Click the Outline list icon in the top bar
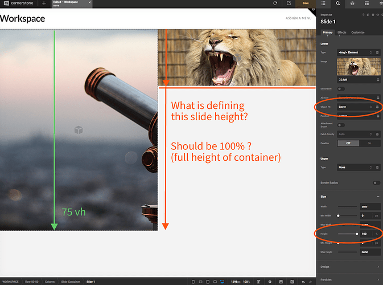The width and height of the screenshot is (383, 285). pos(323,3)
